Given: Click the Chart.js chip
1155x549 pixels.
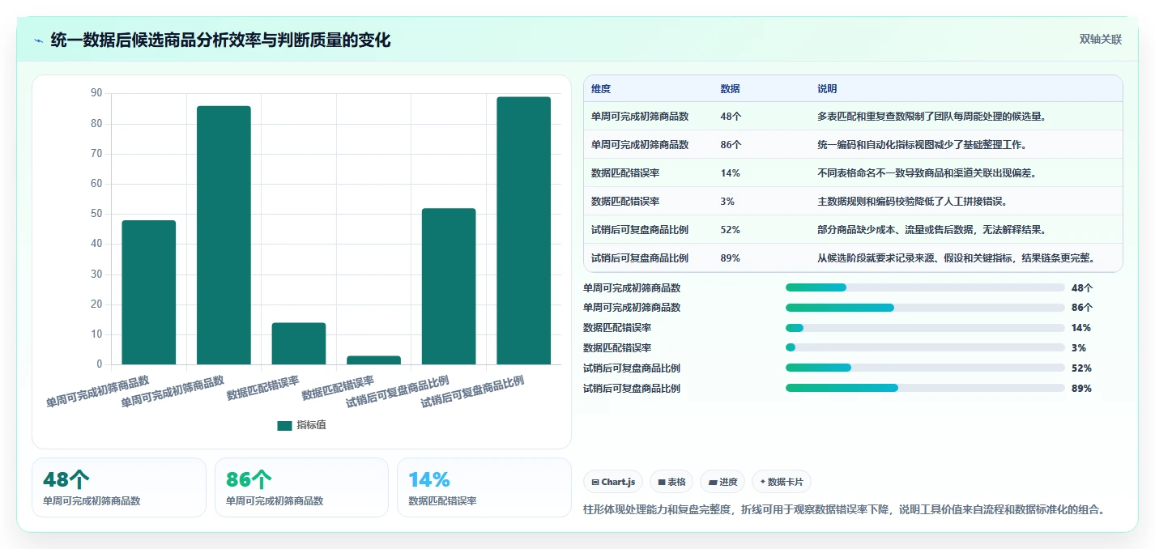Looking at the screenshot, I should pyautogui.click(x=613, y=482).
